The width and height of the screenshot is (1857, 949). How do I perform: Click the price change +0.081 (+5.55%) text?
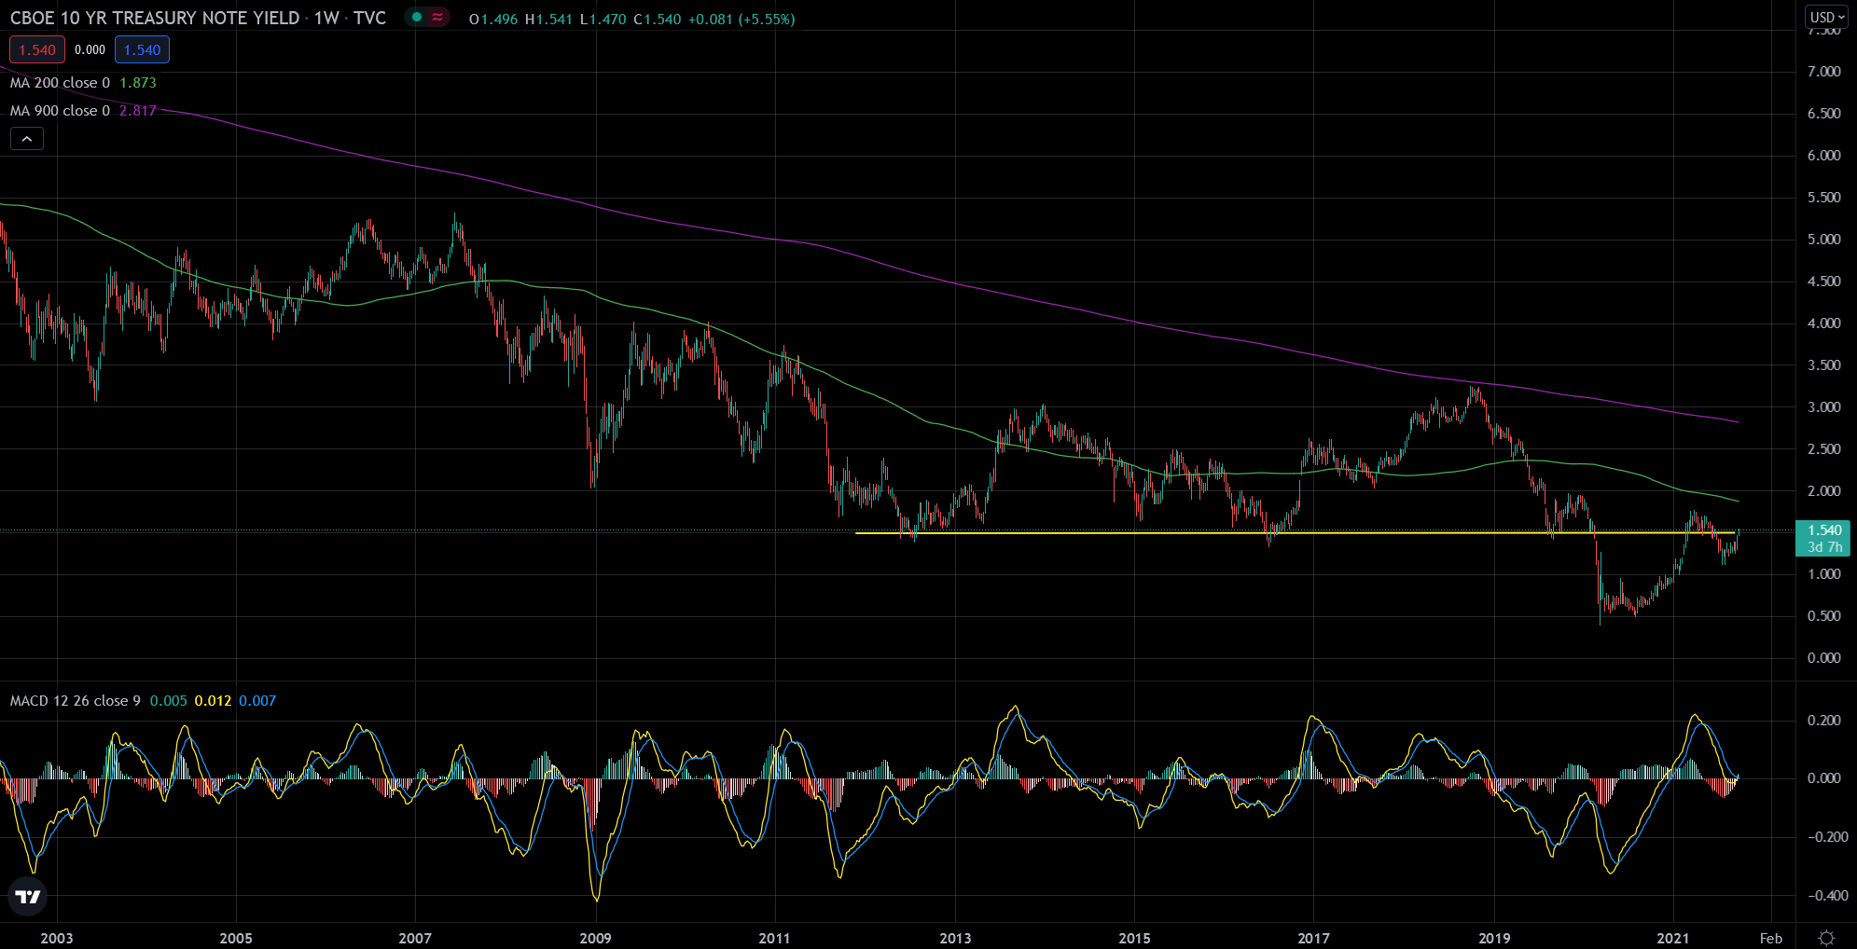[741, 19]
